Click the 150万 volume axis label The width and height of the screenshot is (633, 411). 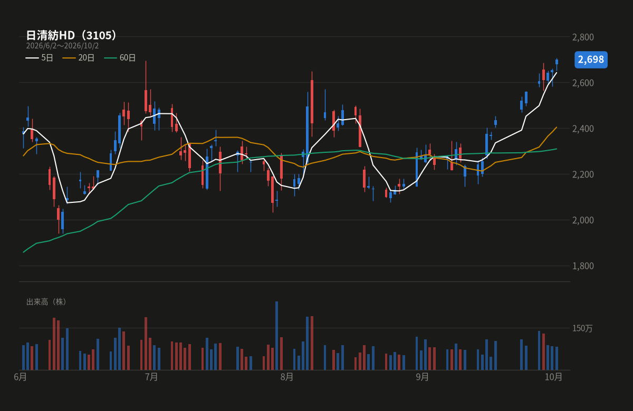point(582,328)
